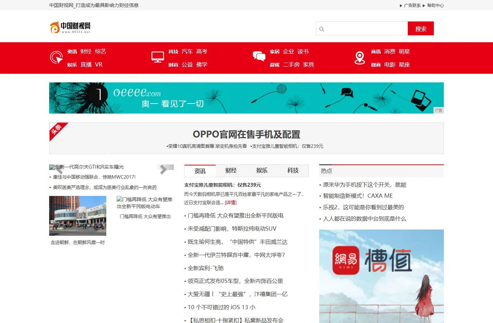
Task: Click the small triangle before 帮助中心
Action: pyautogui.click(x=424, y=6)
